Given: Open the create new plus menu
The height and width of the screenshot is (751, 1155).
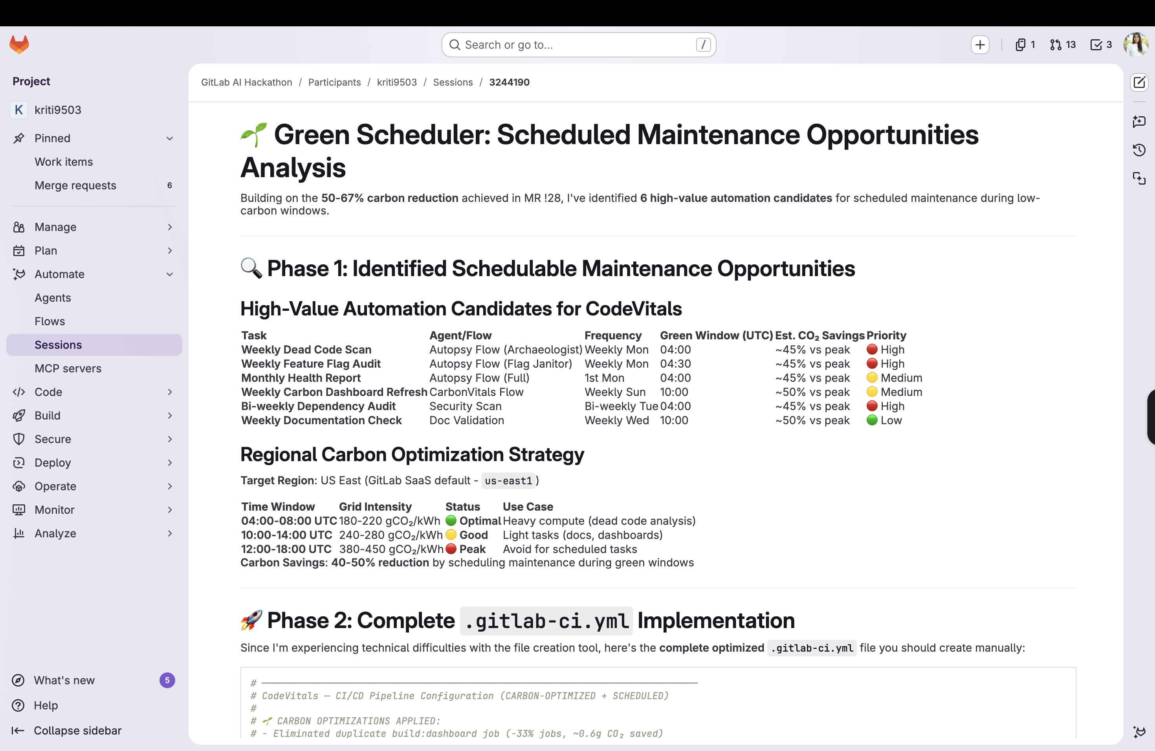Looking at the screenshot, I should pyautogui.click(x=980, y=45).
